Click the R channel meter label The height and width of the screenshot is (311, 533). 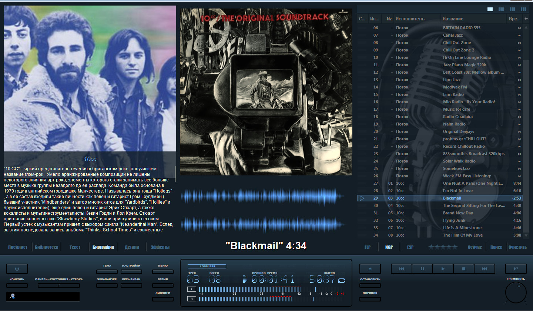pos(192,299)
